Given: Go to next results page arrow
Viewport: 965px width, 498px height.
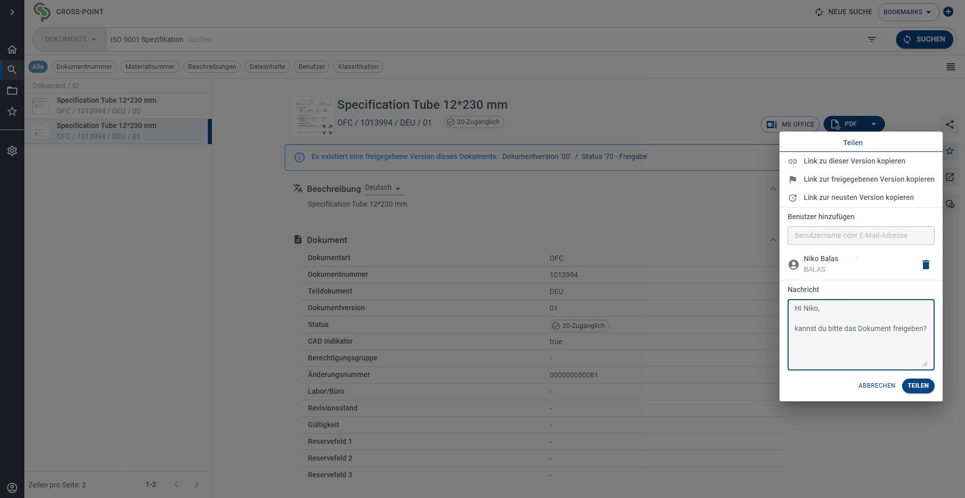Looking at the screenshot, I should point(197,485).
